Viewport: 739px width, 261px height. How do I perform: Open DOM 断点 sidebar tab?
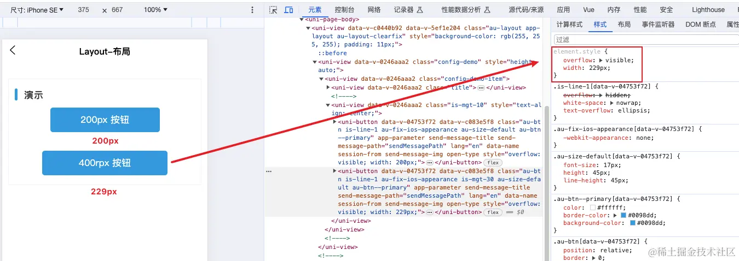tap(701, 25)
